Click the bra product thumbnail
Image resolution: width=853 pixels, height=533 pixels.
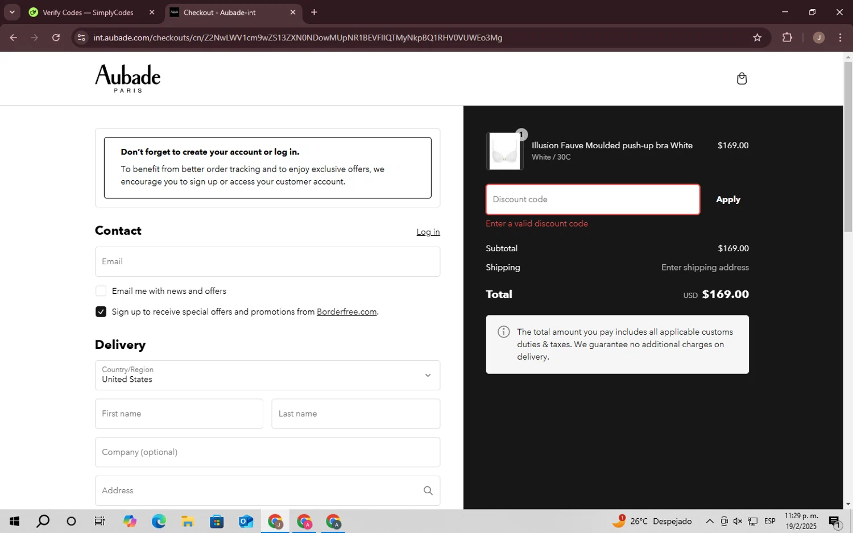click(x=504, y=151)
